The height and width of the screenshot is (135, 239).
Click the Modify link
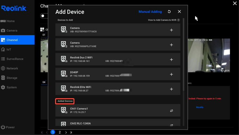click(200, 107)
